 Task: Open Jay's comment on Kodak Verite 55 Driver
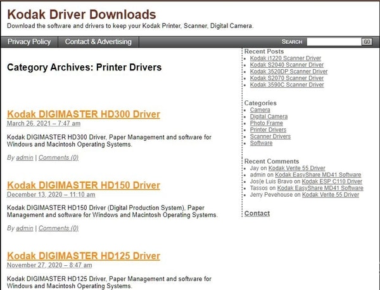tap(296, 168)
